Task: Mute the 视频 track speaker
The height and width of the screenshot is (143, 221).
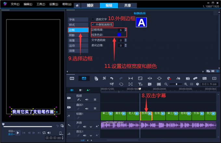Action: (86, 100)
